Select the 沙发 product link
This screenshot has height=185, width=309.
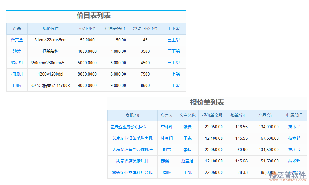tap(17, 51)
